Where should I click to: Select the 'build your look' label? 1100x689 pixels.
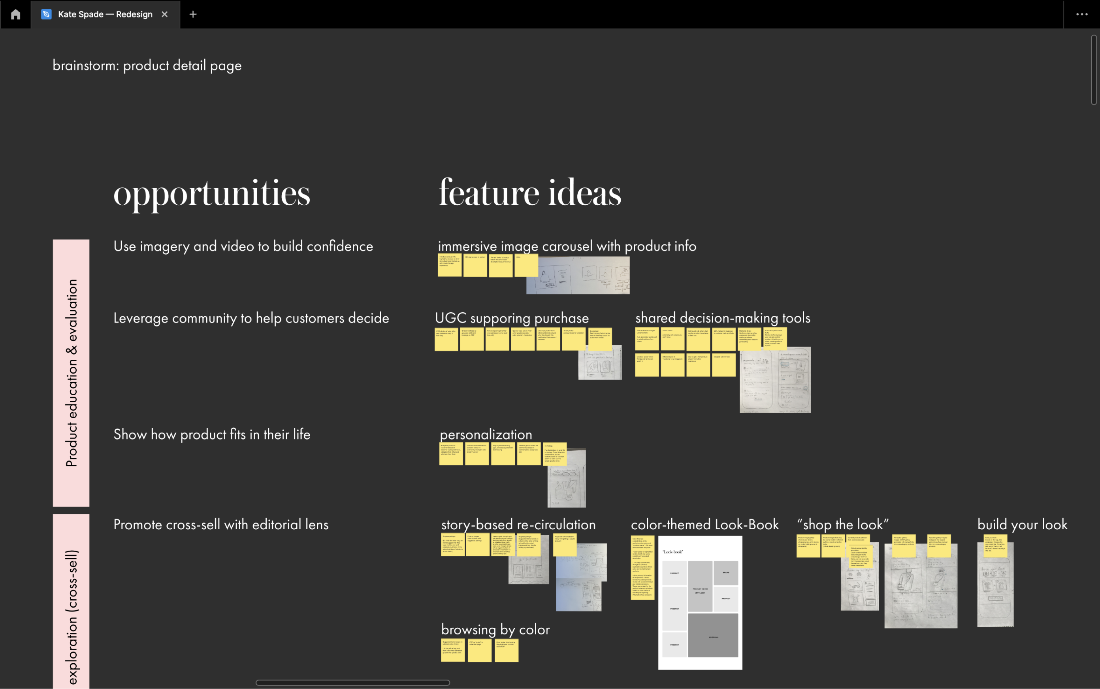pyautogui.click(x=1023, y=525)
